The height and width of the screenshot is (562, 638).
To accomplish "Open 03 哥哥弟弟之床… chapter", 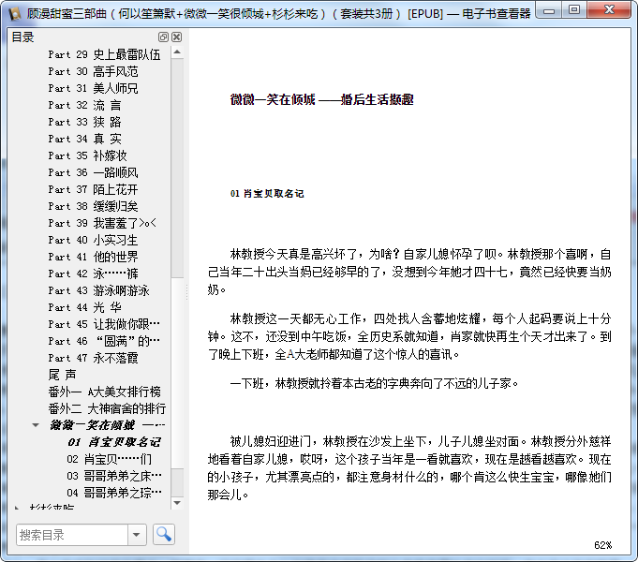I will point(114,476).
